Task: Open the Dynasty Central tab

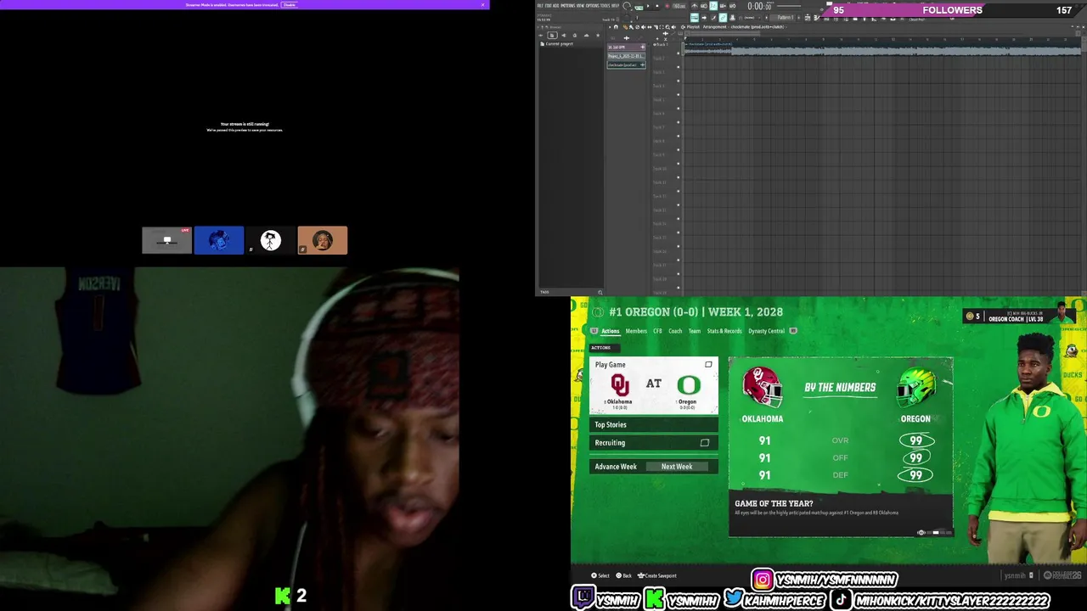Action: click(766, 331)
